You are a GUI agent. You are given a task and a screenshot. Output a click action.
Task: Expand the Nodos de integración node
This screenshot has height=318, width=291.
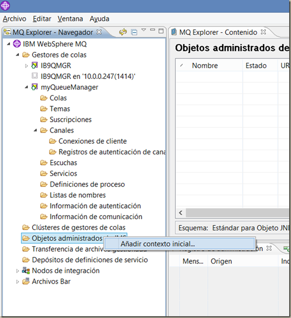pos(17,271)
